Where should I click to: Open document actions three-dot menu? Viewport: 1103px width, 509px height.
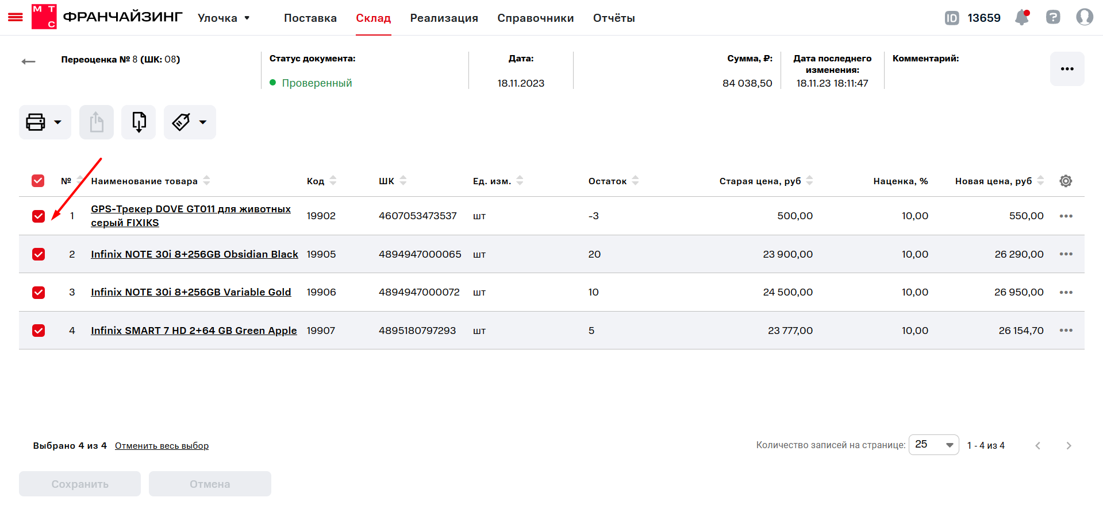pyautogui.click(x=1067, y=69)
